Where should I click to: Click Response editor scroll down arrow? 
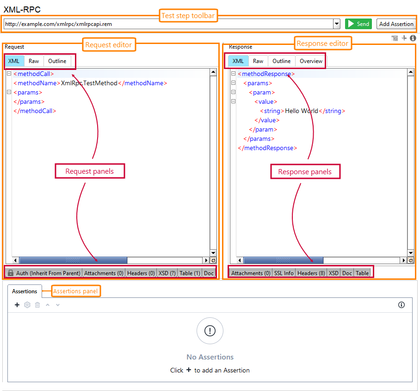(411, 253)
